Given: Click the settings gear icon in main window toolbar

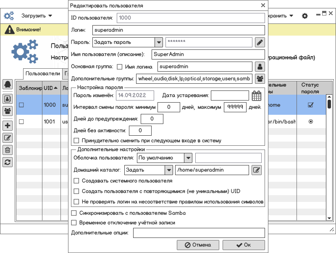Looking at the screenshot, I should (x=305, y=16).
